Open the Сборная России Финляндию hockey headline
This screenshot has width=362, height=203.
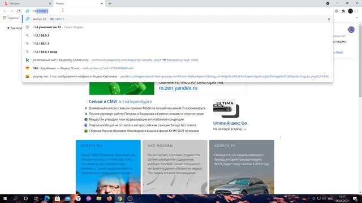click(x=144, y=131)
